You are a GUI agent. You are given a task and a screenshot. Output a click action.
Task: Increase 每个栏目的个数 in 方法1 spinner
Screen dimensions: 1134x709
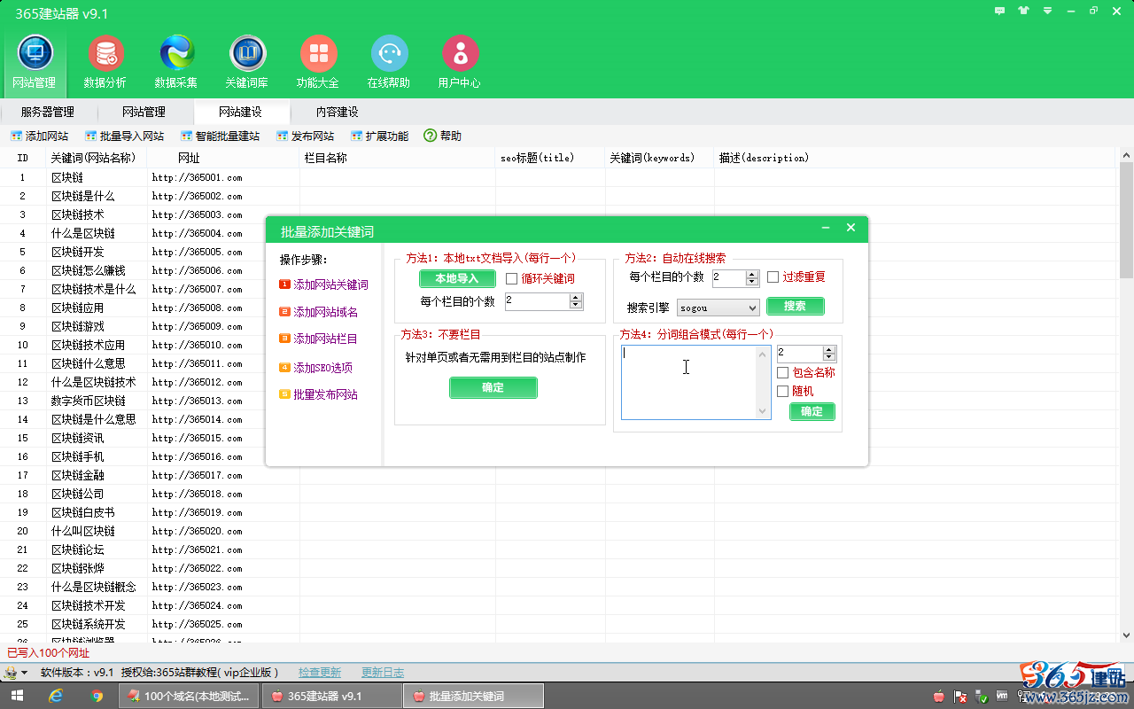click(576, 298)
